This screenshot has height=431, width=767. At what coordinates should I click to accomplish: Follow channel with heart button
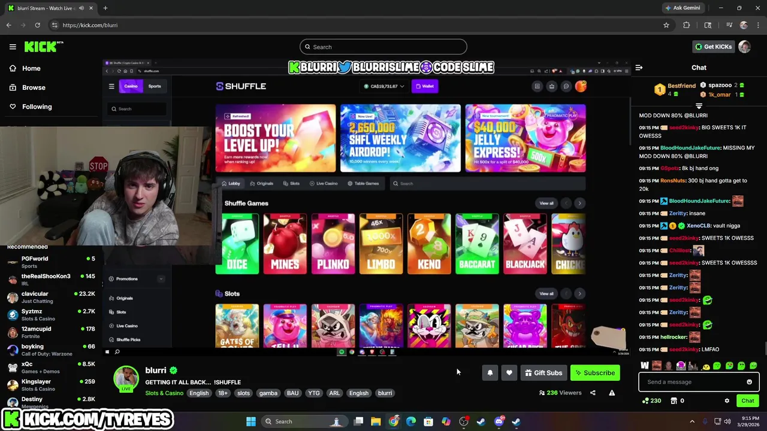(x=509, y=373)
